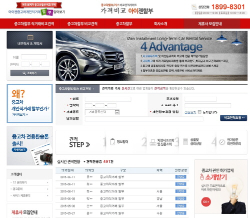This screenshot has width=250, height=218.
Task: Click the 중고차할부/리스 비교견적 tab header
Action: pos(77,89)
